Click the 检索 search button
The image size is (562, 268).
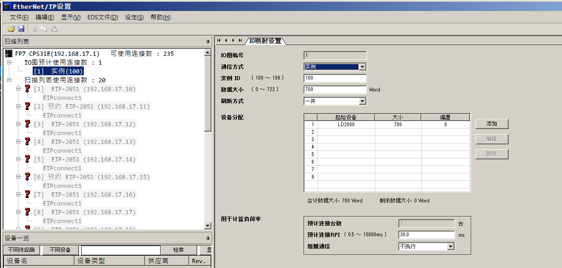[x=178, y=250]
